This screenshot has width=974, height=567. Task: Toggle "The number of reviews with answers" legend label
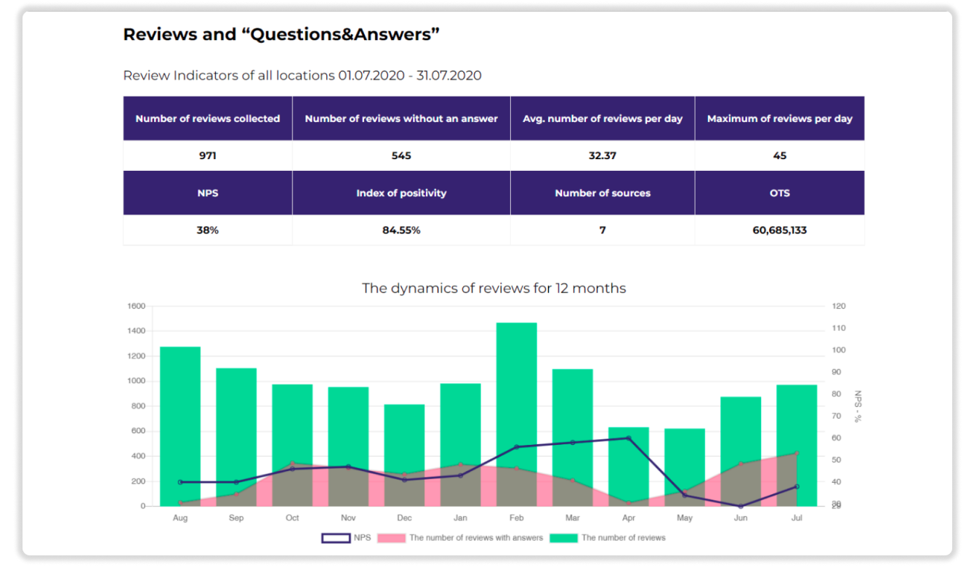tap(476, 538)
